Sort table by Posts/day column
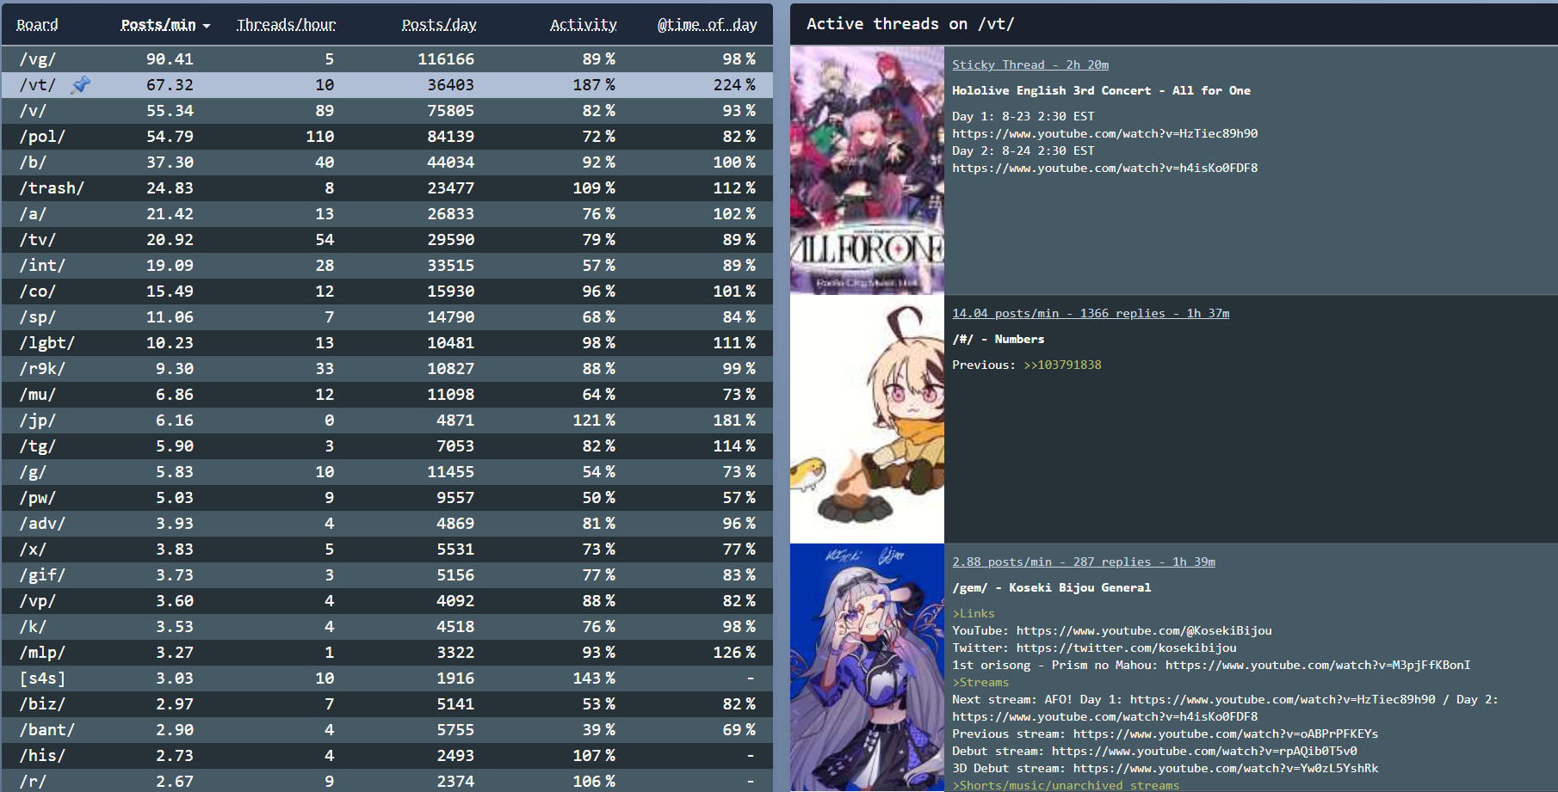This screenshot has width=1558, height=792. click(439, 25)
